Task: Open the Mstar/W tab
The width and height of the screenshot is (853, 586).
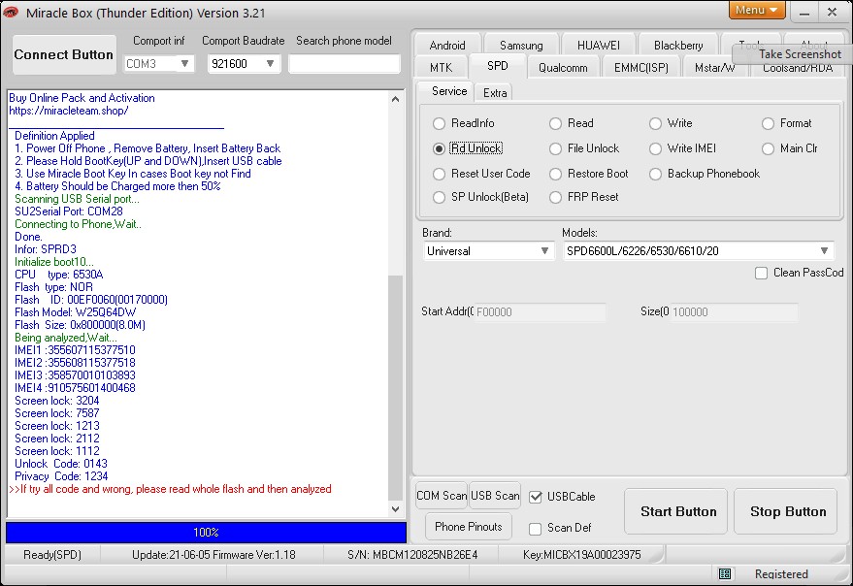Action: [x=715, y=68]
